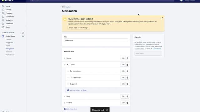Click the Title input field

(96, 40)
